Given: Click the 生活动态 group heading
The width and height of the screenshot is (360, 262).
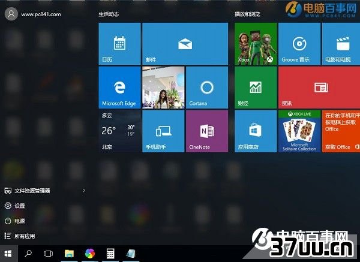Looking at the screenshot, I should point(109,14).
